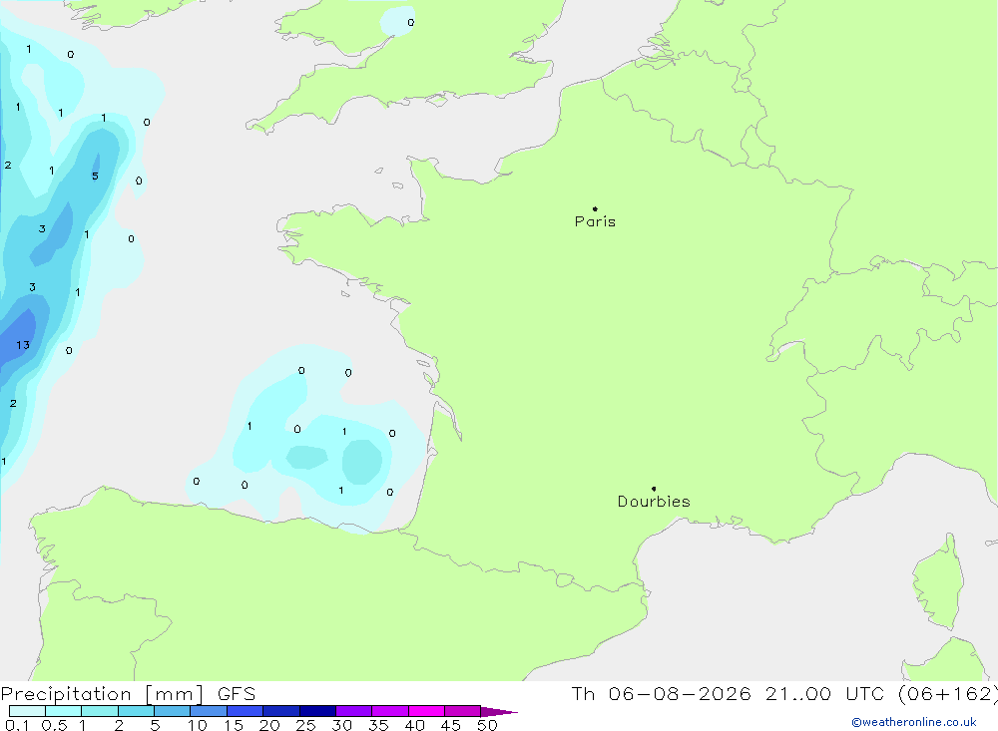Click the Dourbies location dot marker

coord(654,489)
